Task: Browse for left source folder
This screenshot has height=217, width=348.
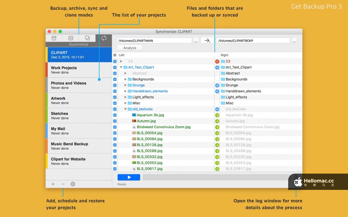Action: (196, 41)
